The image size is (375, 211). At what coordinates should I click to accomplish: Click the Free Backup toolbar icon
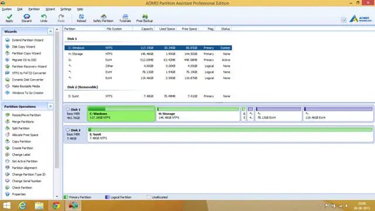tap(145, 18)
